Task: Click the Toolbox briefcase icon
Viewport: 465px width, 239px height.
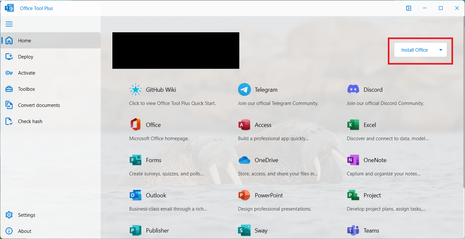Action: 9,89
